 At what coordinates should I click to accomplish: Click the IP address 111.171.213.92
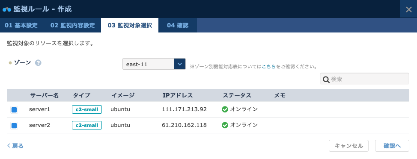click(184, 109)
